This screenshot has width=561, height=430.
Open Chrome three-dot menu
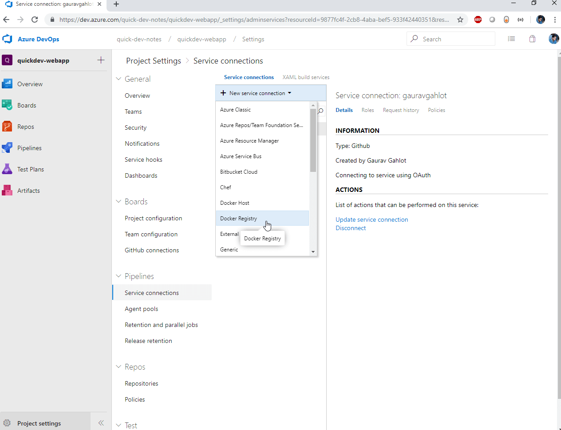click(x=555, y=20)
